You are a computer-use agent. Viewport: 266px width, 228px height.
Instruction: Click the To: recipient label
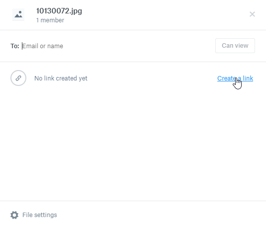click(x=15, y=46)
